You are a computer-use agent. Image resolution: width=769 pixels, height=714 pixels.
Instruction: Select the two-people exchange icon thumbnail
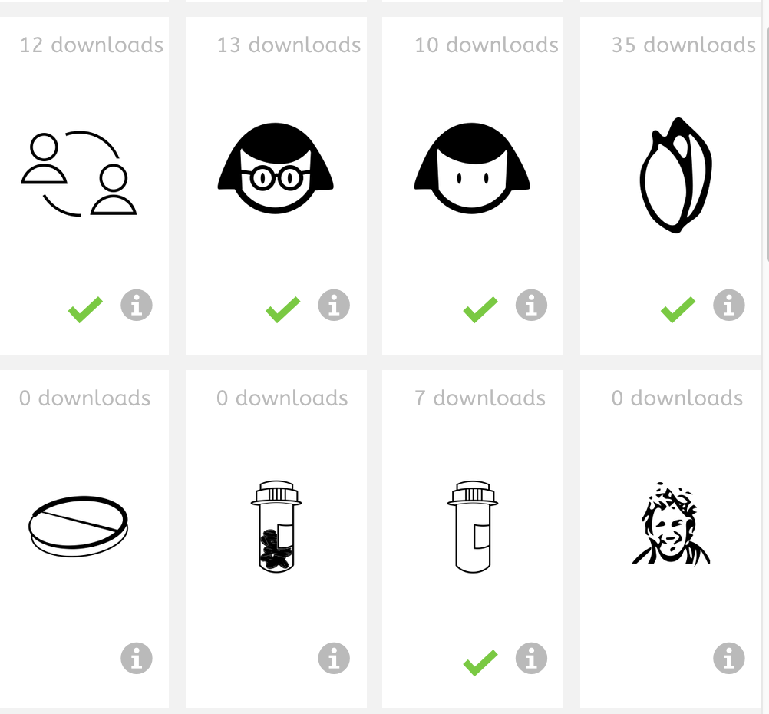78,174
